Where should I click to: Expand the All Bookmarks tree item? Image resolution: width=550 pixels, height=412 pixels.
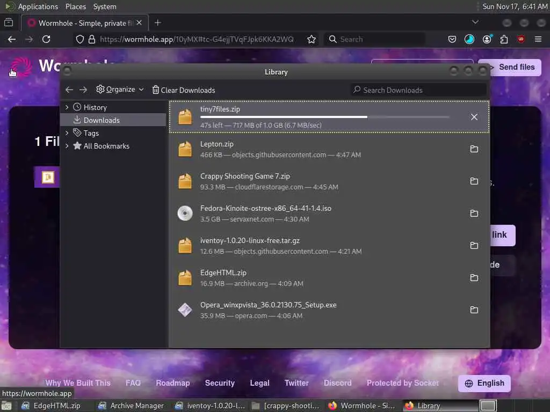67,146
